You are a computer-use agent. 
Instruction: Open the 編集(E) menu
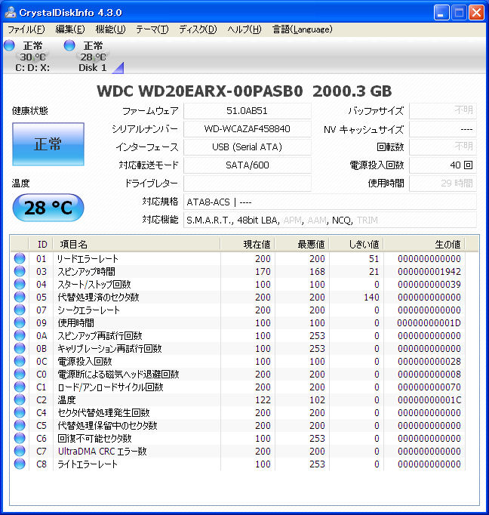pyautogui.click(x=70, y=29)
